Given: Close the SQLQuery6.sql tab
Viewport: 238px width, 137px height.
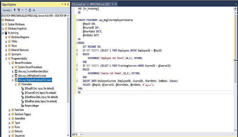Looking at the screenshot, I should [116, 4].
